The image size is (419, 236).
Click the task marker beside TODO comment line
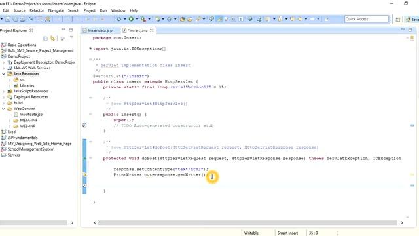pos(84,125)
